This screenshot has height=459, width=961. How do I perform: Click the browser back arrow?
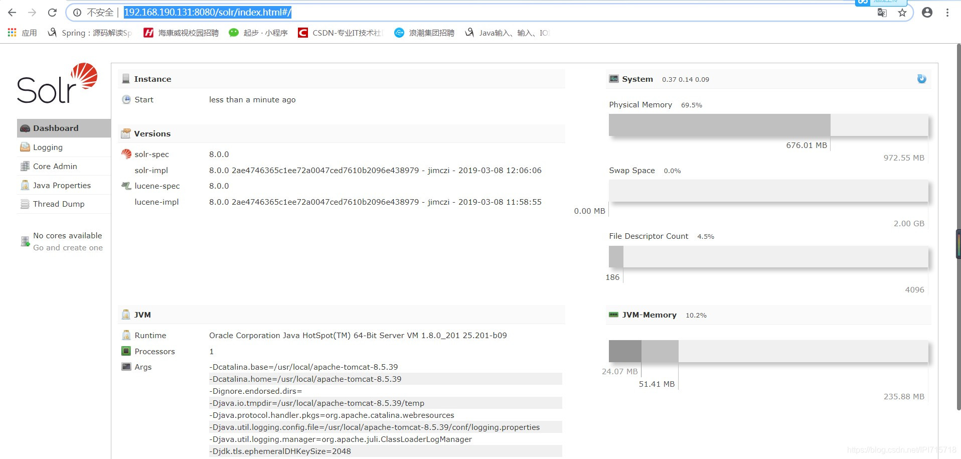pyautogui.click(x=13, y=13)
